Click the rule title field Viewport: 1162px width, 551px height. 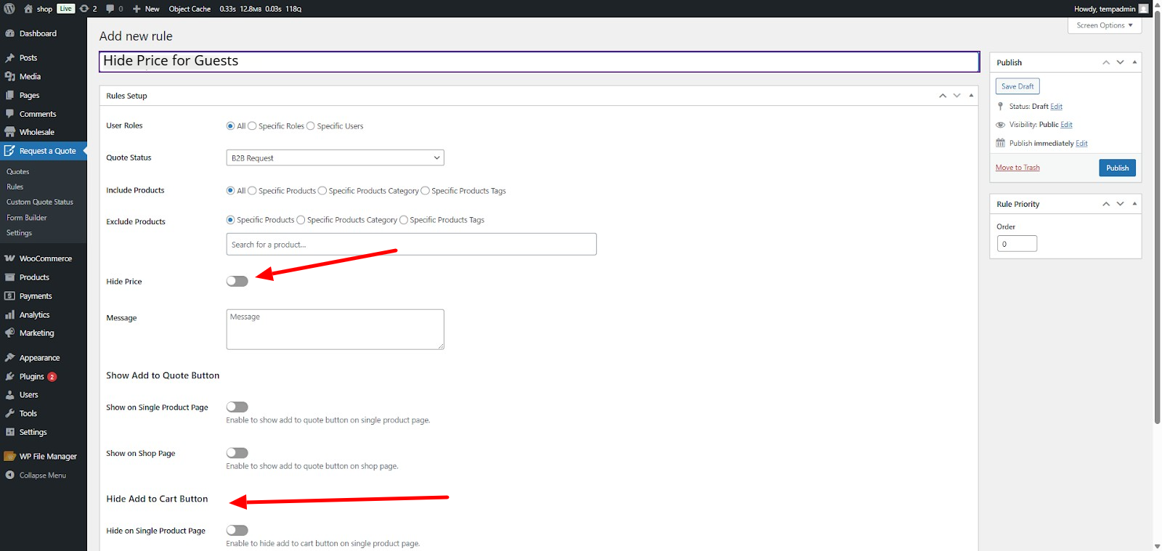(x=539, y=62)
